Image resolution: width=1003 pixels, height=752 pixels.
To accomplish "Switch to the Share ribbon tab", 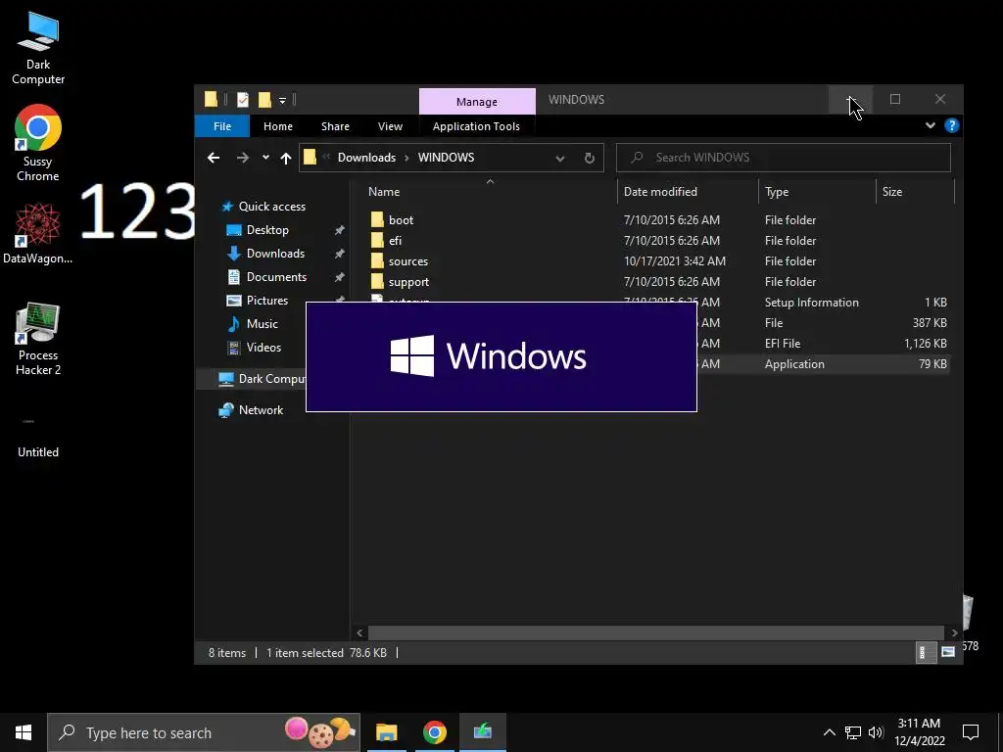I will tap(335, 126).
